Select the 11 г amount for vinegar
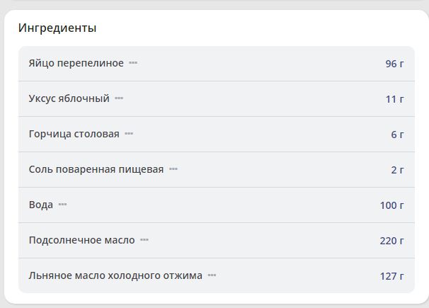 pos(394,99)
